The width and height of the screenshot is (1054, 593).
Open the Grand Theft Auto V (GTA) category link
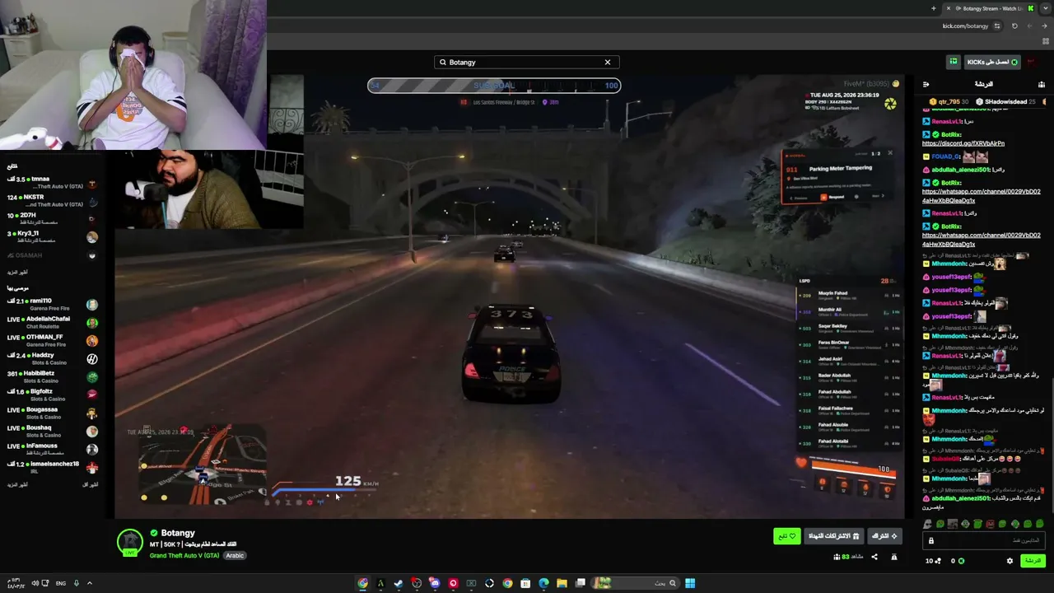tap(184, 556)
